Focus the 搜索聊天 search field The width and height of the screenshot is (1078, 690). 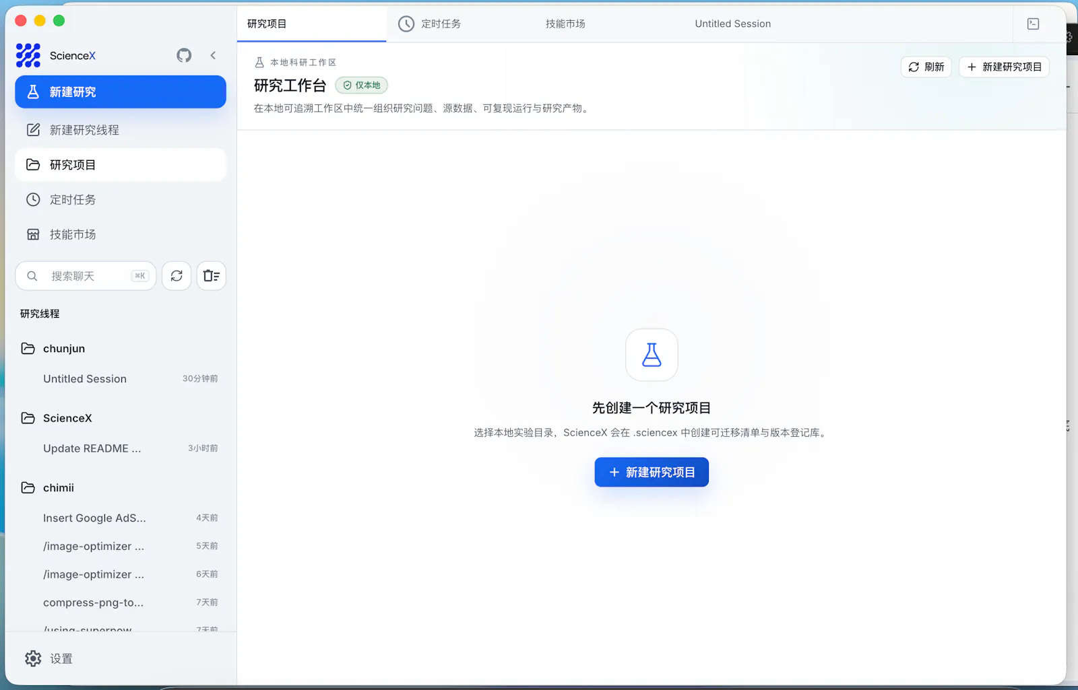86,276
